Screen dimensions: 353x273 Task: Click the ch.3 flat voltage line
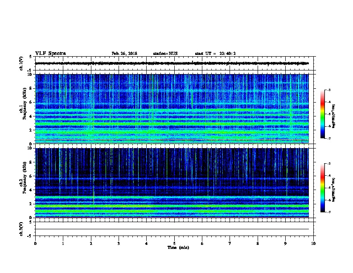pos(172,229)
